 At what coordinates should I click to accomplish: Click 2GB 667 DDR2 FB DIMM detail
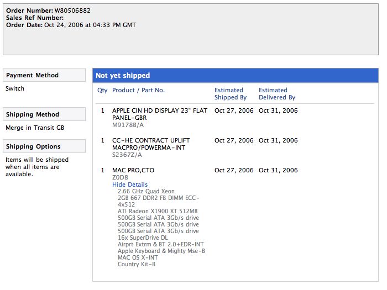159,201
